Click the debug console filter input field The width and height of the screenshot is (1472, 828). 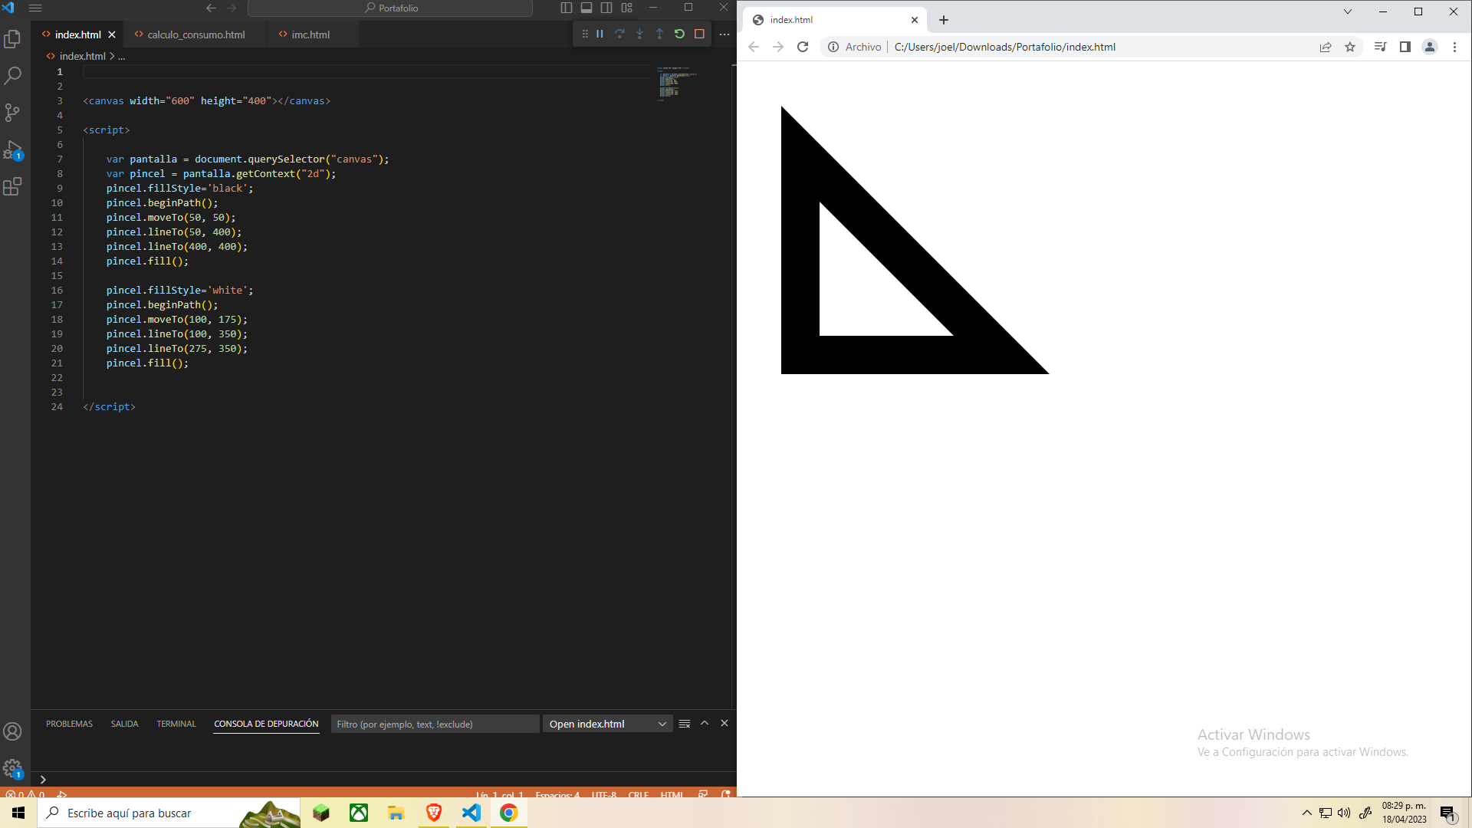[435, 724]
